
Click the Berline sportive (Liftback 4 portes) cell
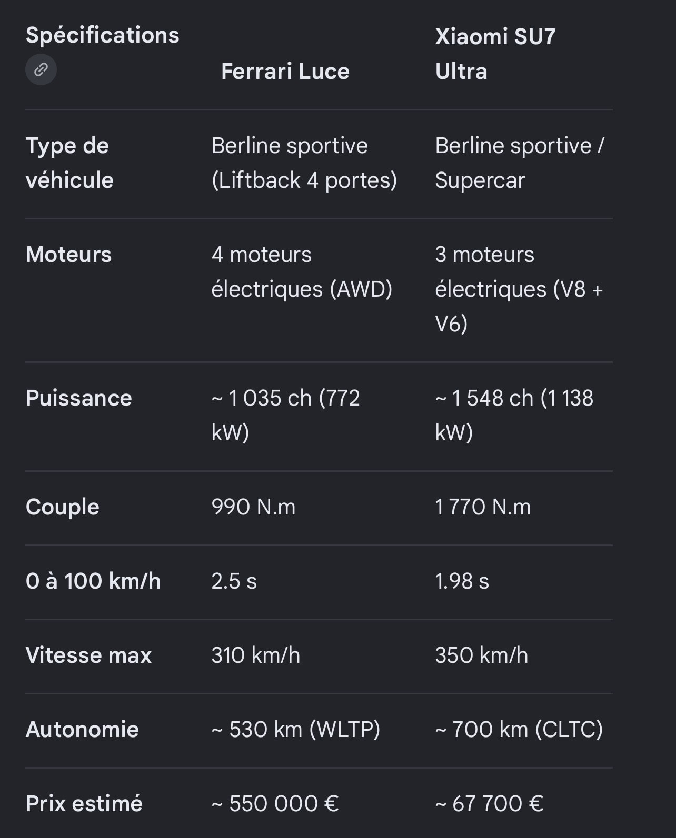(304, 163)
